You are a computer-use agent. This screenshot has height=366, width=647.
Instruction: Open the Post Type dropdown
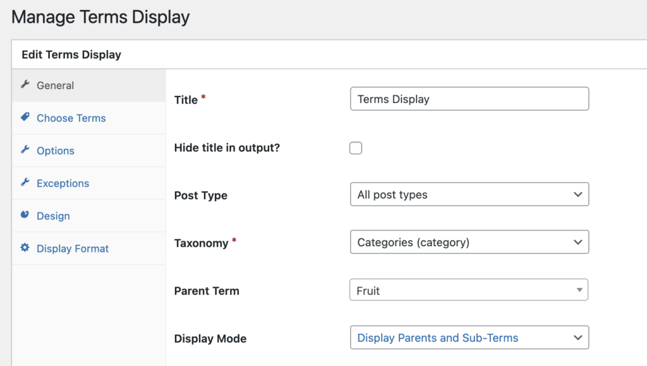pos(469,194)
